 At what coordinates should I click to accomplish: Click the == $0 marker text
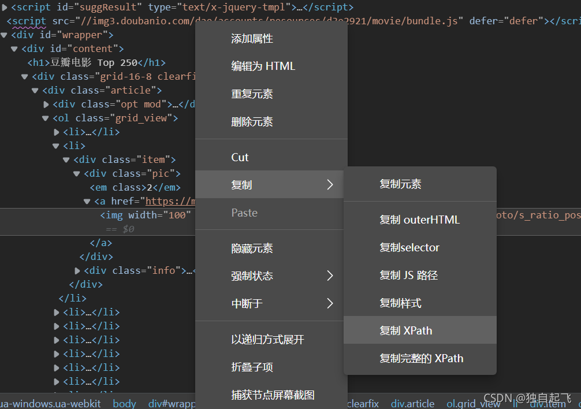(x=120, y=229)
